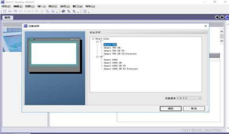Collapse the 10" device group
Screen dimensions: 229x134
point(97,57)
